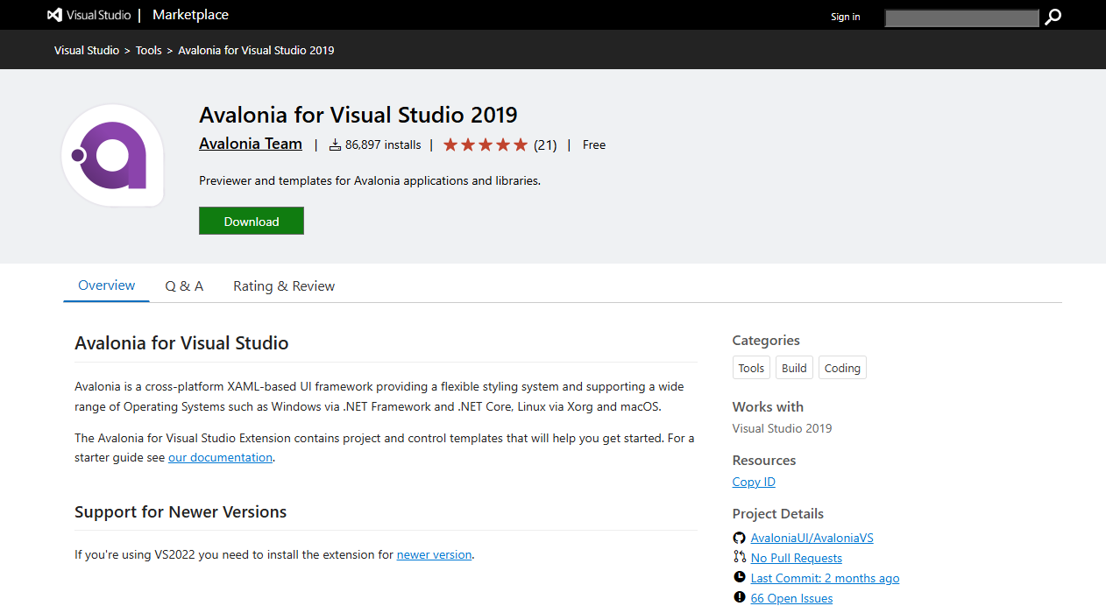
Task: Click the Build category tag
Action: point(794,368)
